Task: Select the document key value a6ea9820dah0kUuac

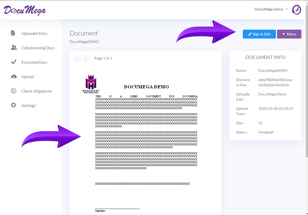Action: coord(275,82)
